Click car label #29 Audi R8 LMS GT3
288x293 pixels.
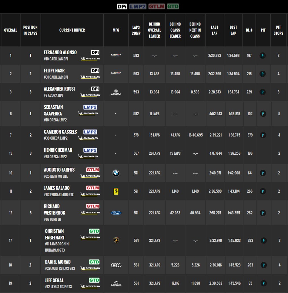(60, 268)
